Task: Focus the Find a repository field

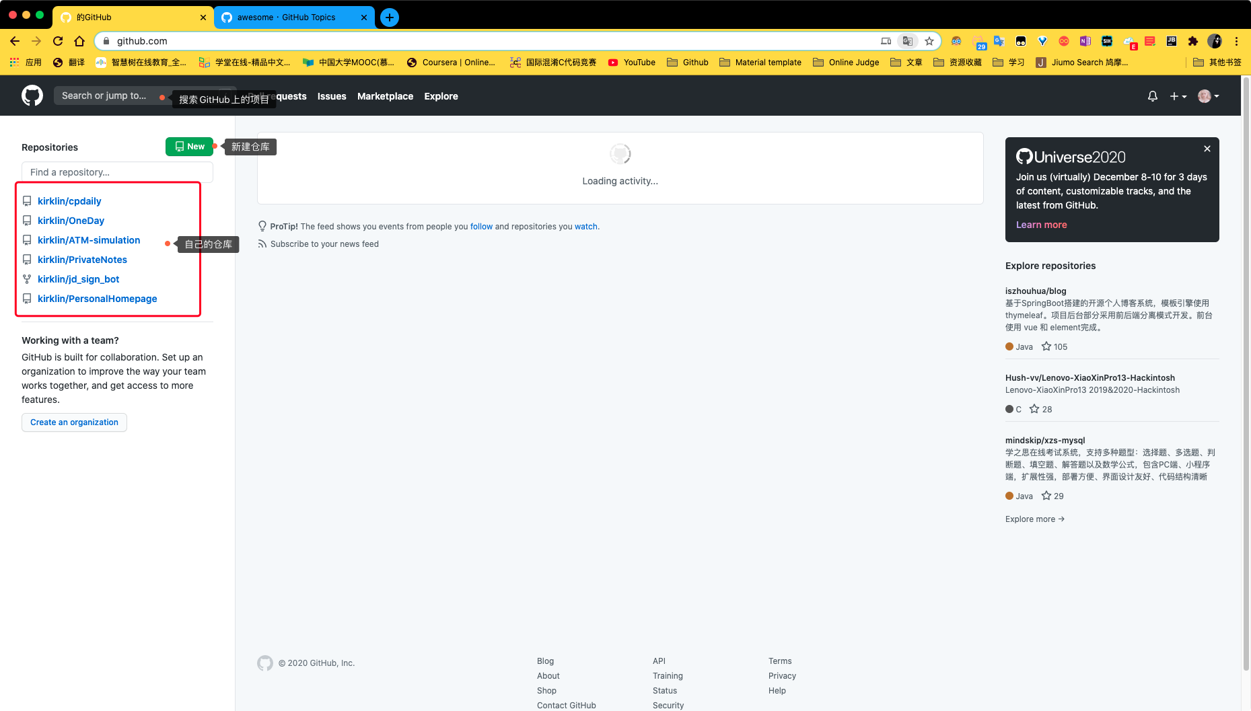Action: click(117, 172)
